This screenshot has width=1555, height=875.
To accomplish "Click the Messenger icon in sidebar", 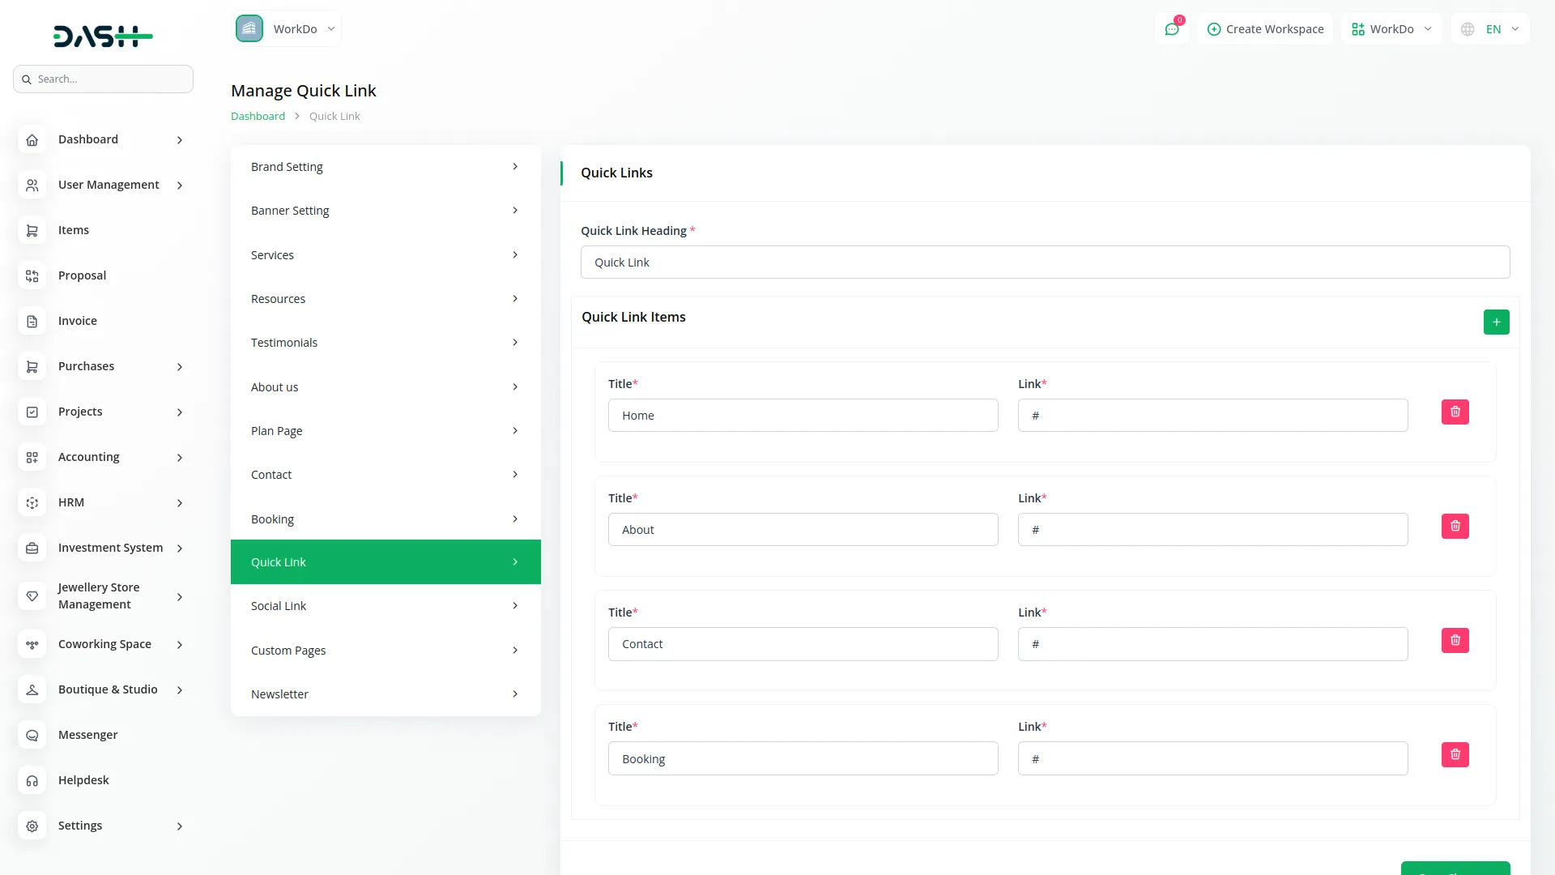I will [x=32, y=736].
